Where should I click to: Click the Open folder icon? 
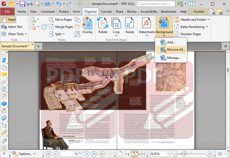click(12, 4)
